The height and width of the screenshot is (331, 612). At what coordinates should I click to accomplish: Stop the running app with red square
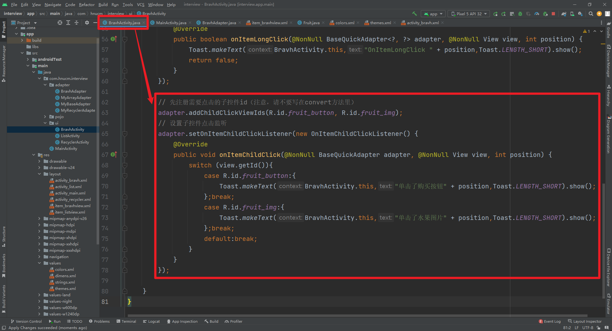tap(553, 14)
